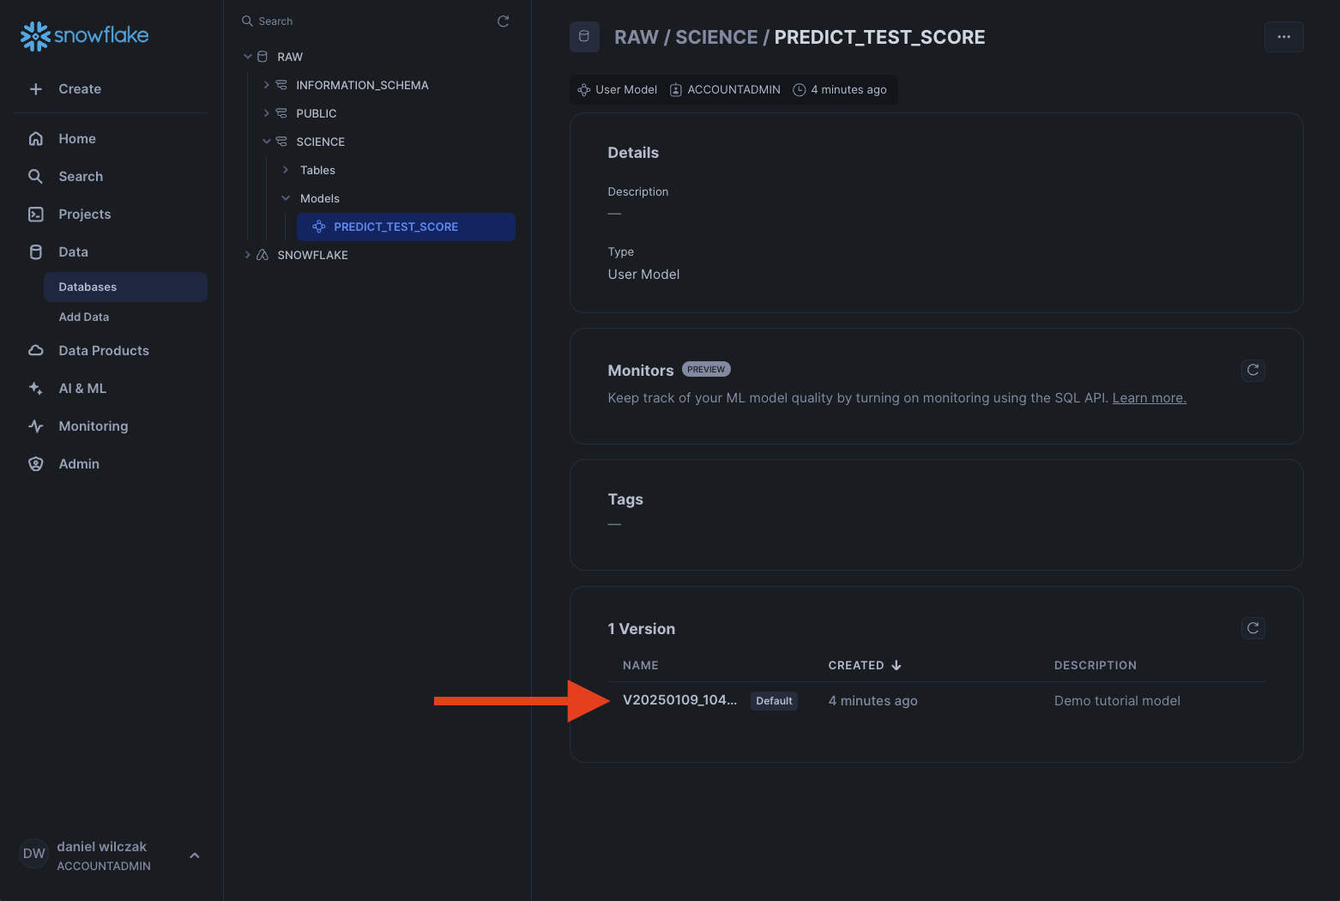1340x901 pixels.
Task: Click the daniel wilczak username
Action: tap(102, 846)
